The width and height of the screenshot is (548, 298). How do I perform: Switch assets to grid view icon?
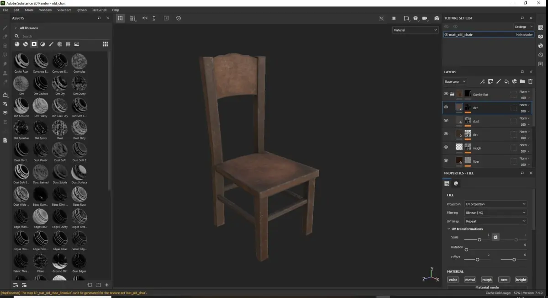pyautogui.click(x=105, y=44)
